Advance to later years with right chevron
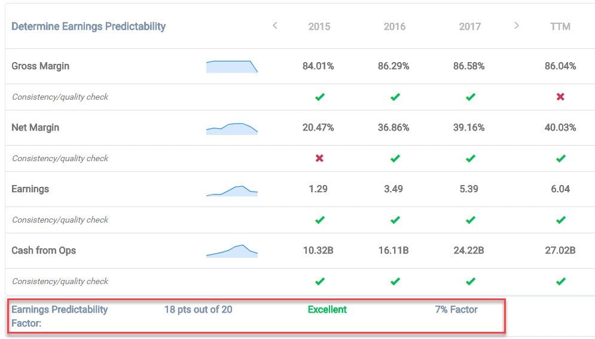595x339 pixels. [517, 26]
